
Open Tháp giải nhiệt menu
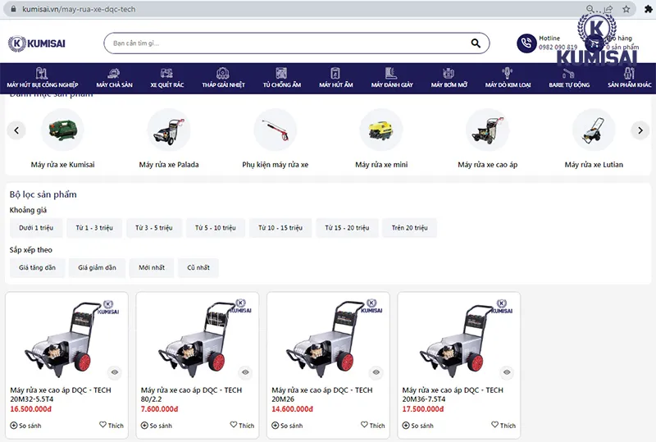[x=223, y=78]
